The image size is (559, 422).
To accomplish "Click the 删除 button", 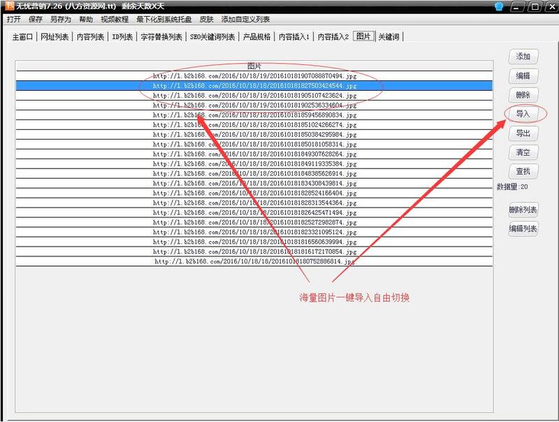I will [523, 95].
